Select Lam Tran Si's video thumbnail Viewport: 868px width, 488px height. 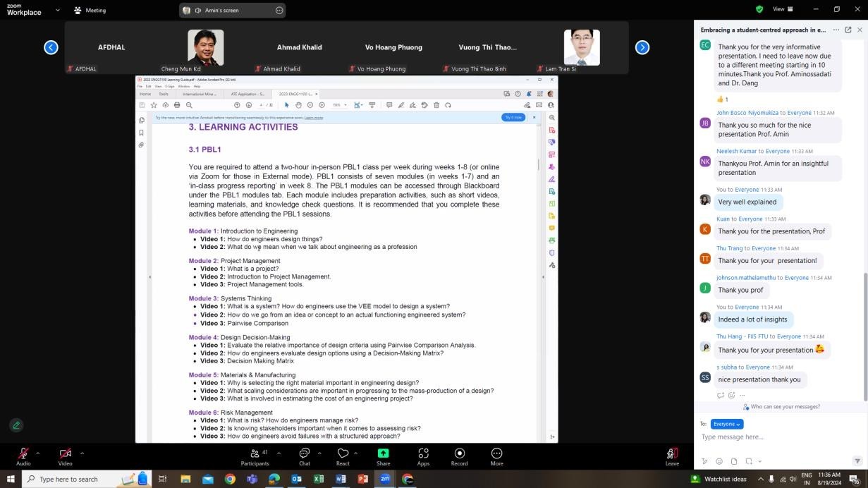[582, 47]
